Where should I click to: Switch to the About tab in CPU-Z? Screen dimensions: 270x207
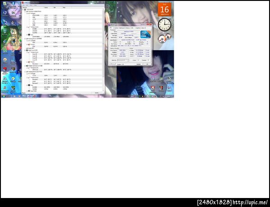[143, 28]
